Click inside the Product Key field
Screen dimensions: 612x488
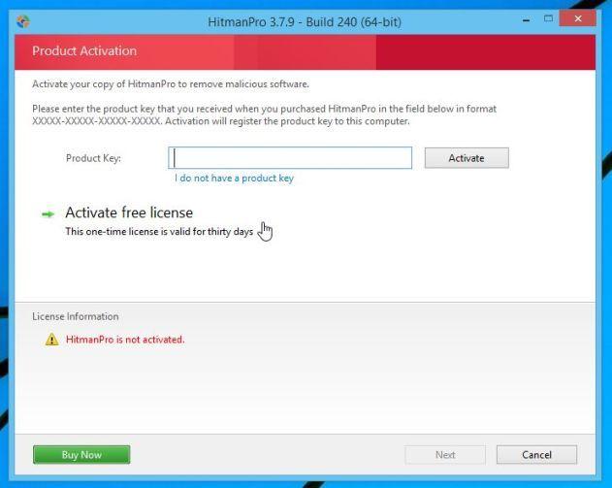[x=290, y=158]
